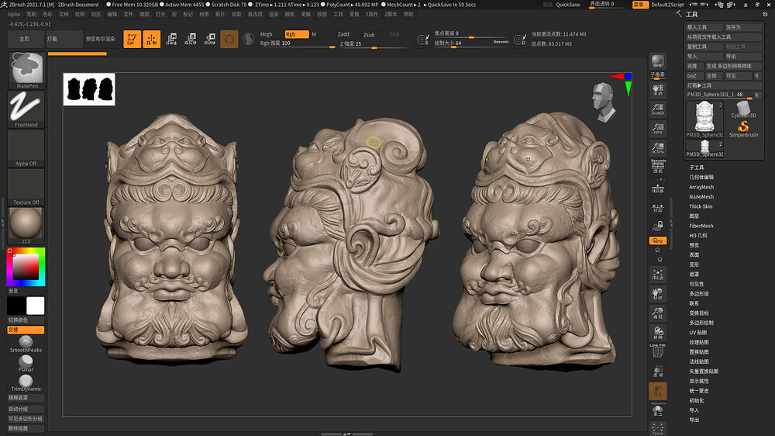Toggle Dynamic perspective view icon
Image resolution: width=775 pixels, height=436 pixels.
pyautogui.click(x=658, y=166)
